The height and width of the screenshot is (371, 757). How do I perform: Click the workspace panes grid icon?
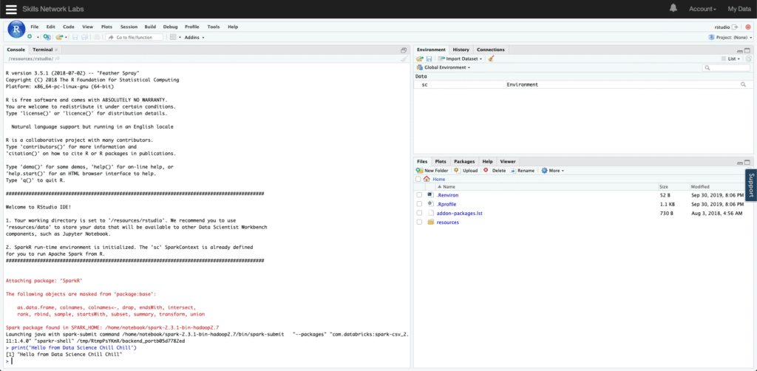[173, 37]
